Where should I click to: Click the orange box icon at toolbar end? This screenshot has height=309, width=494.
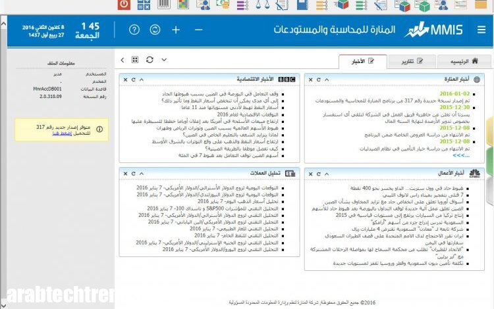481,4
